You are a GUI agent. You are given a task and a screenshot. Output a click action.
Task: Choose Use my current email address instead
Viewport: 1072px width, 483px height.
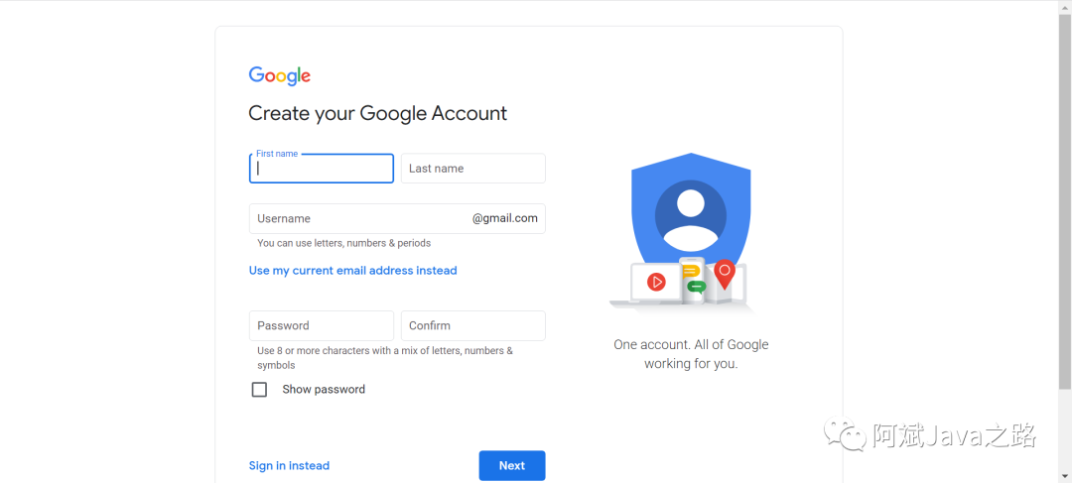(x=352, y=271)
